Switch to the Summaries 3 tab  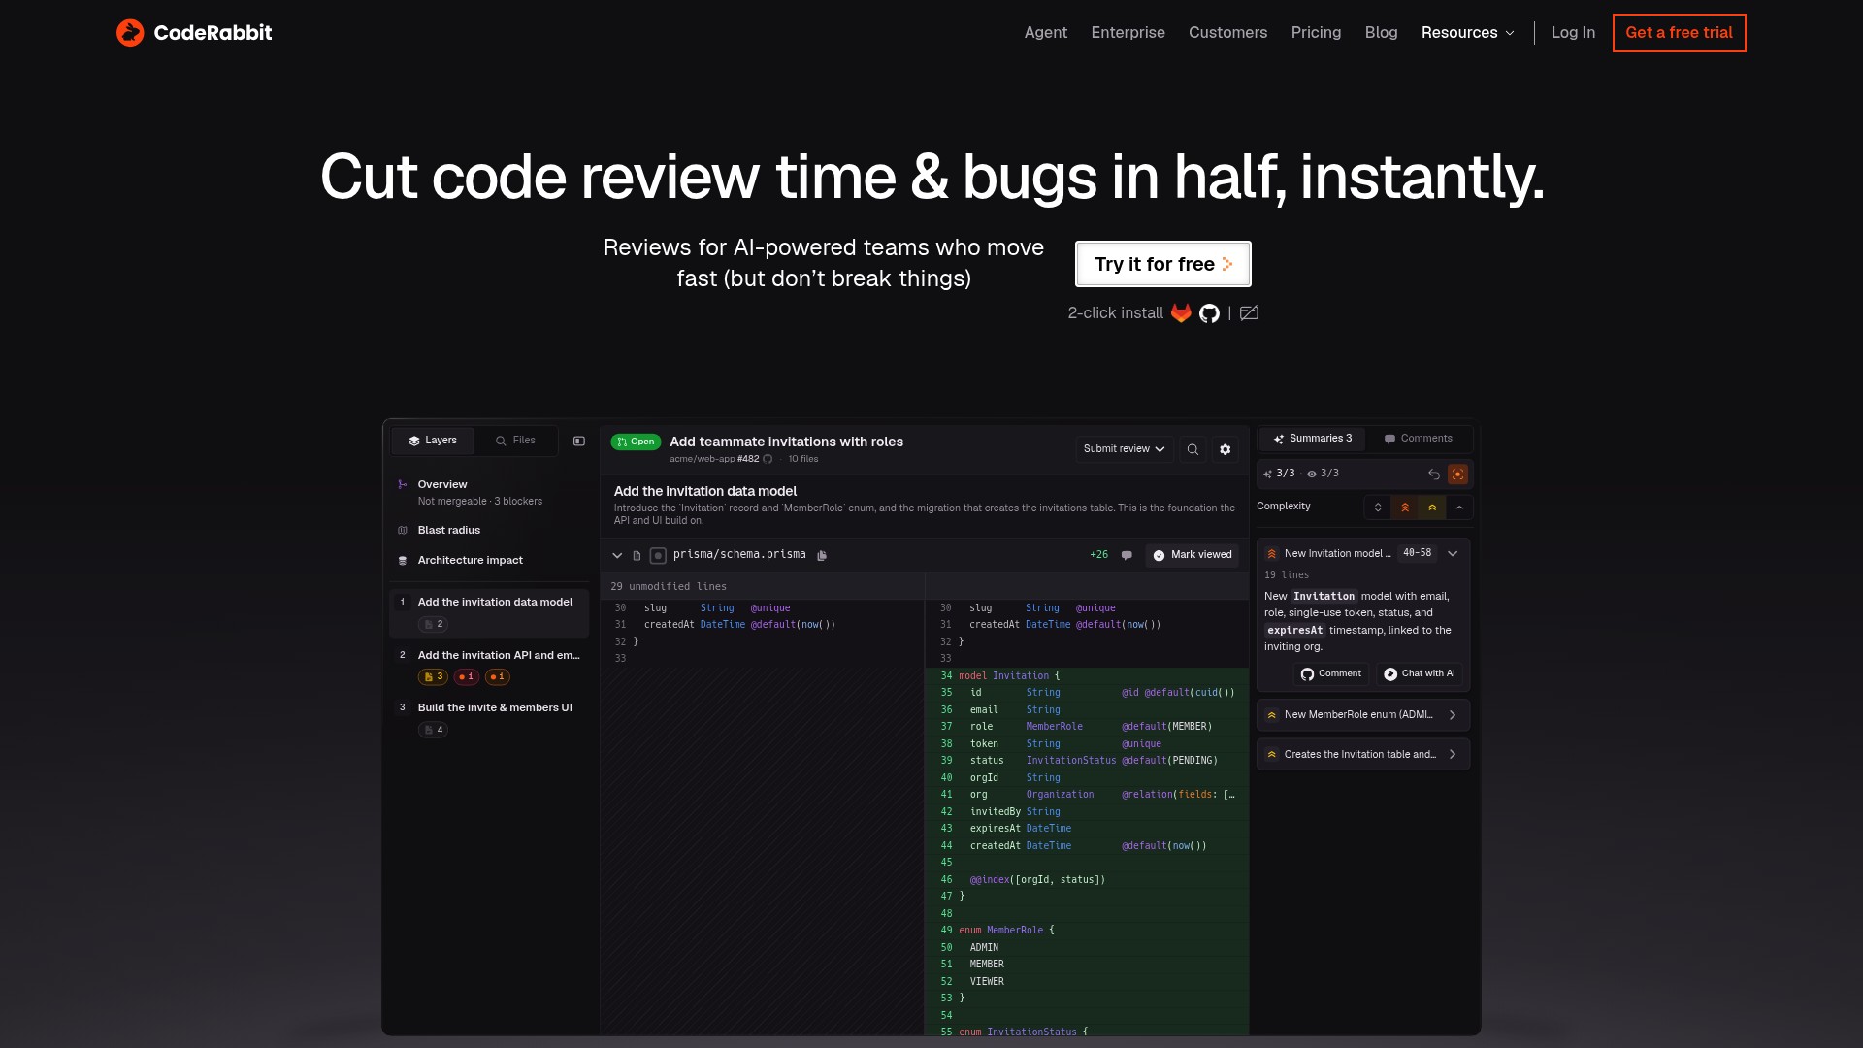pyautogui.click(x=1313, y=439)
